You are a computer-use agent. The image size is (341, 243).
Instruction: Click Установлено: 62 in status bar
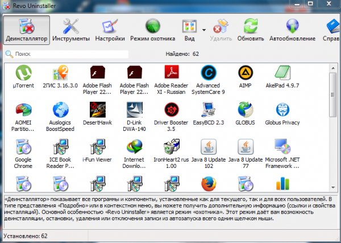(x=26, y=236)
